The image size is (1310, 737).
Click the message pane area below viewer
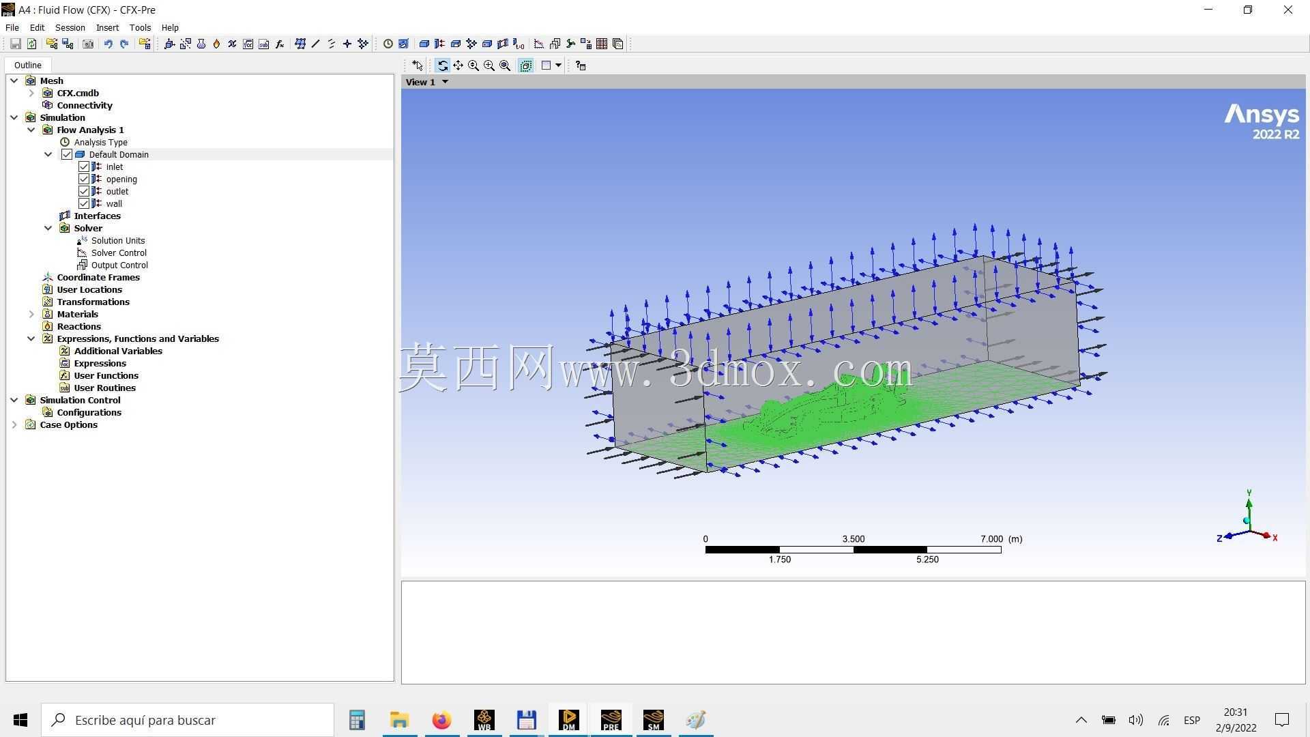853,632
